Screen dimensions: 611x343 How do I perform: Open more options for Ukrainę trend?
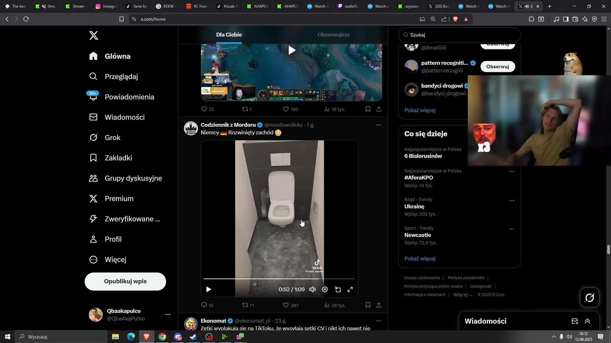512,201
